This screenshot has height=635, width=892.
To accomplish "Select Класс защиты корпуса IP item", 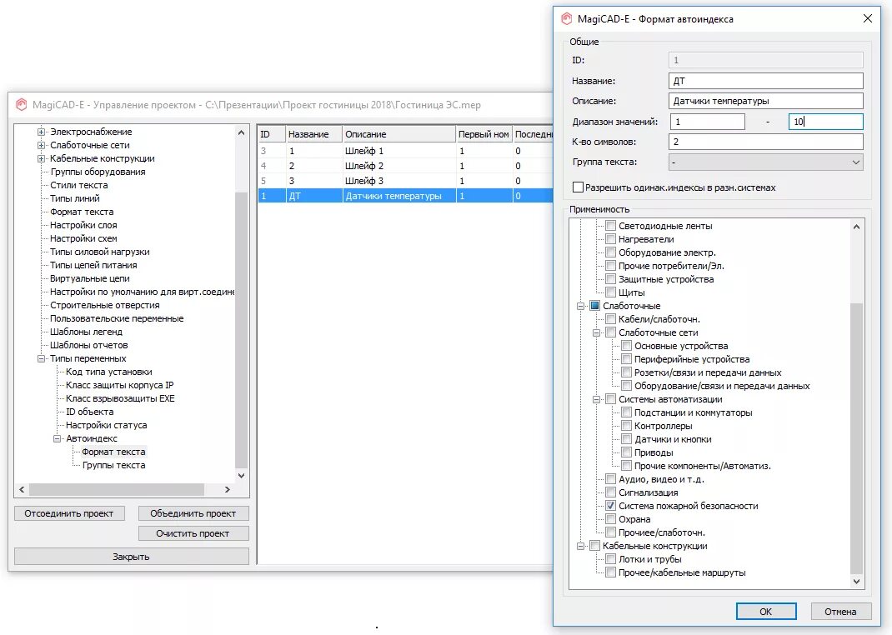I will coord(120,385).
